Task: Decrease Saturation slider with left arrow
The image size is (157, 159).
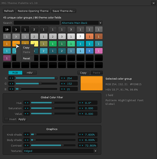Action: (25, 108)
